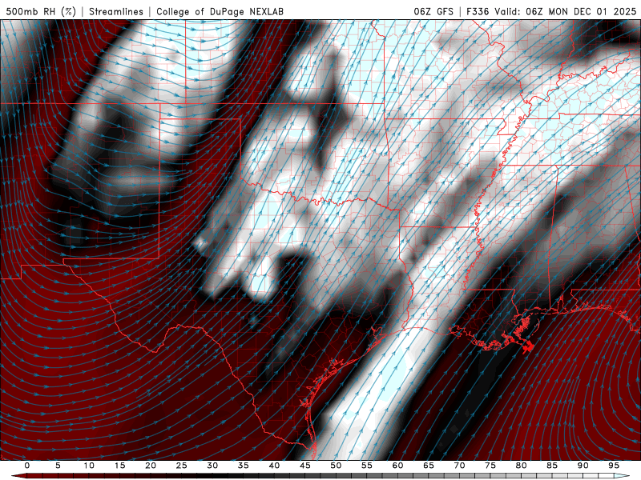The height and width of the screenshot is (480, 641).
Task: Click the '10' value on the color scale
Action: [x=89, y=466]
